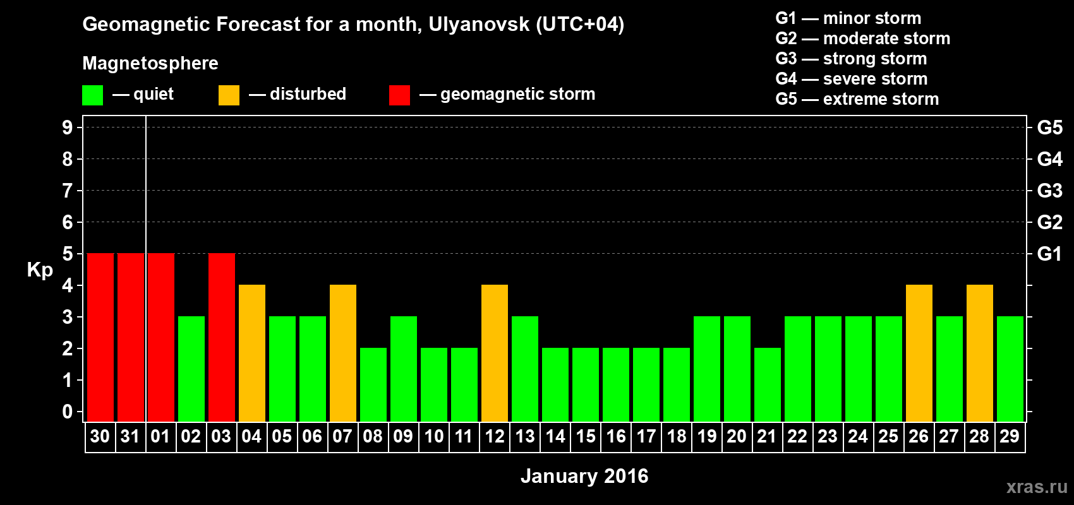Click the geomagnetic storm legend label
Screen dimensions: 1074x505
click(x=518, y=95)
